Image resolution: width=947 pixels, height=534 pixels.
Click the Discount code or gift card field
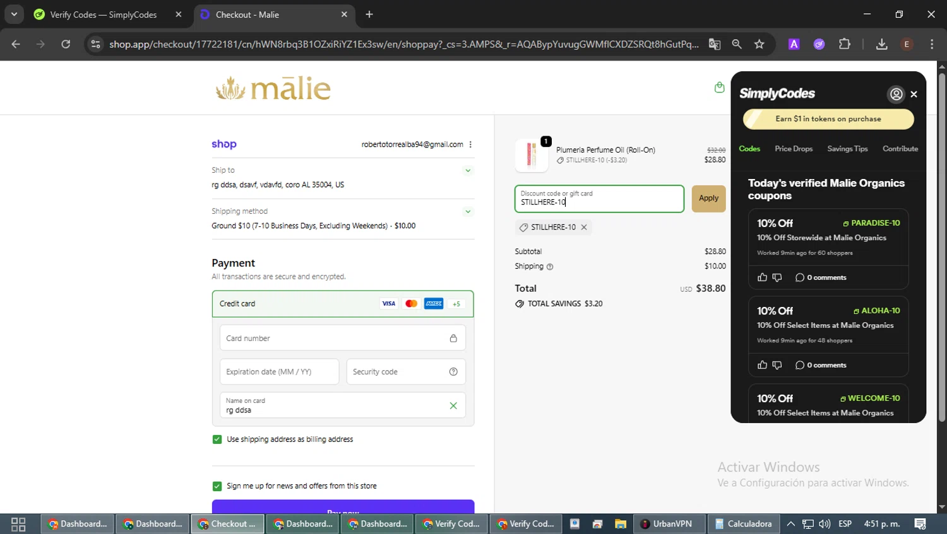(x=599, y=199)
